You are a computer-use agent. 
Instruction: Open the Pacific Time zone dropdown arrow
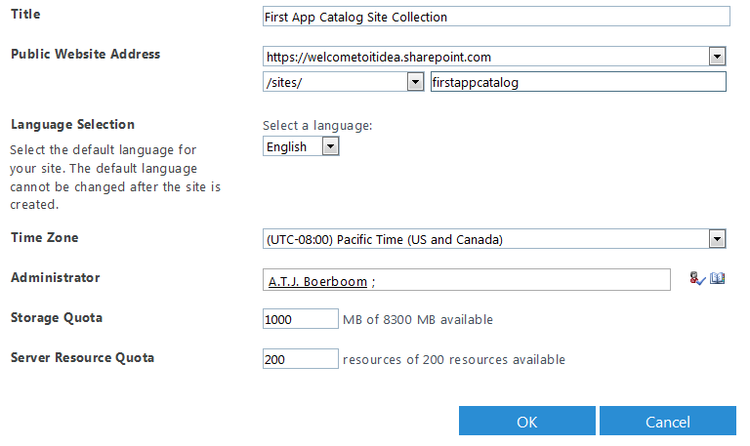click(x=717, y=239)
